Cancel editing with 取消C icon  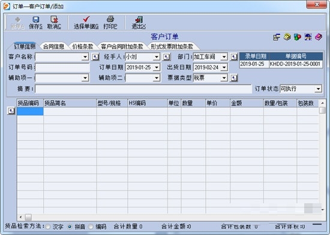point(54,23)
